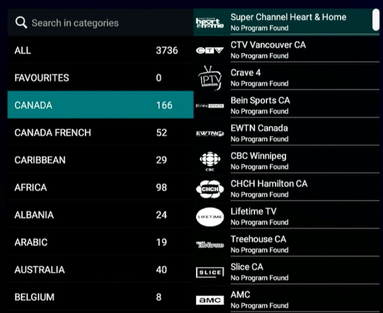Select the CARIBBEAN category

tap(100, 160)
